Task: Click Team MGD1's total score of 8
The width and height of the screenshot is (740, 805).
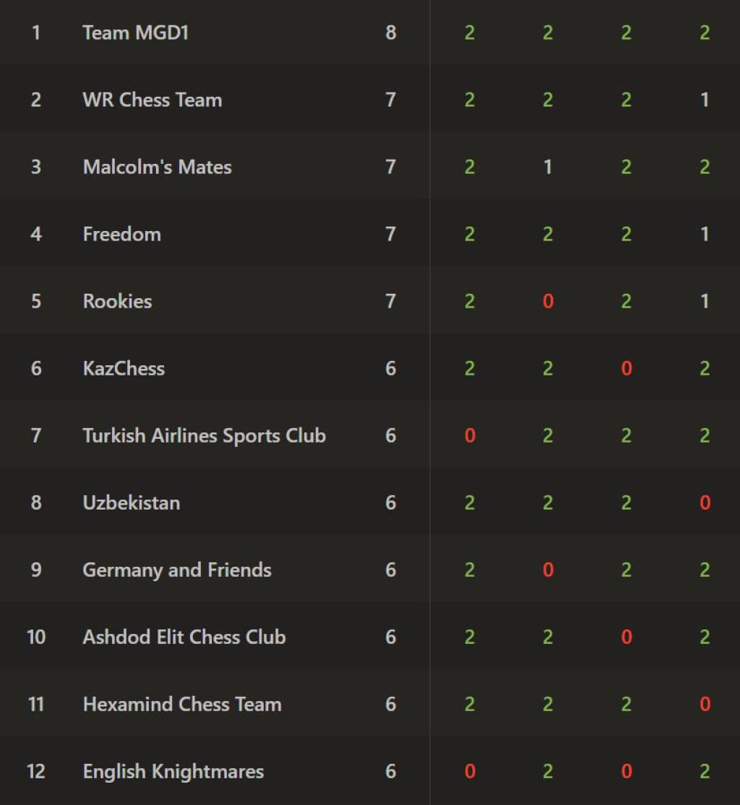Action: click(x=390, y=32)
